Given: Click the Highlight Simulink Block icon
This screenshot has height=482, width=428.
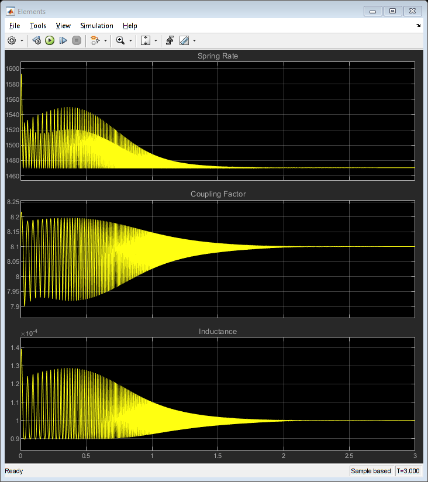Looking at the screenshot, I should [x=95, y=40].
